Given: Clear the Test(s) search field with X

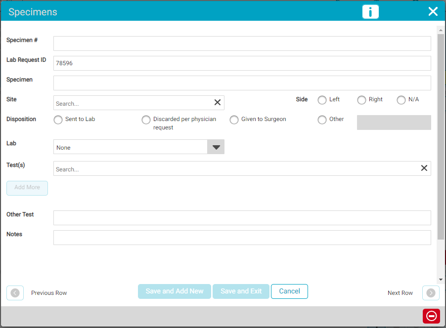Looking at the screenshot, I should [x=424, y=168].
